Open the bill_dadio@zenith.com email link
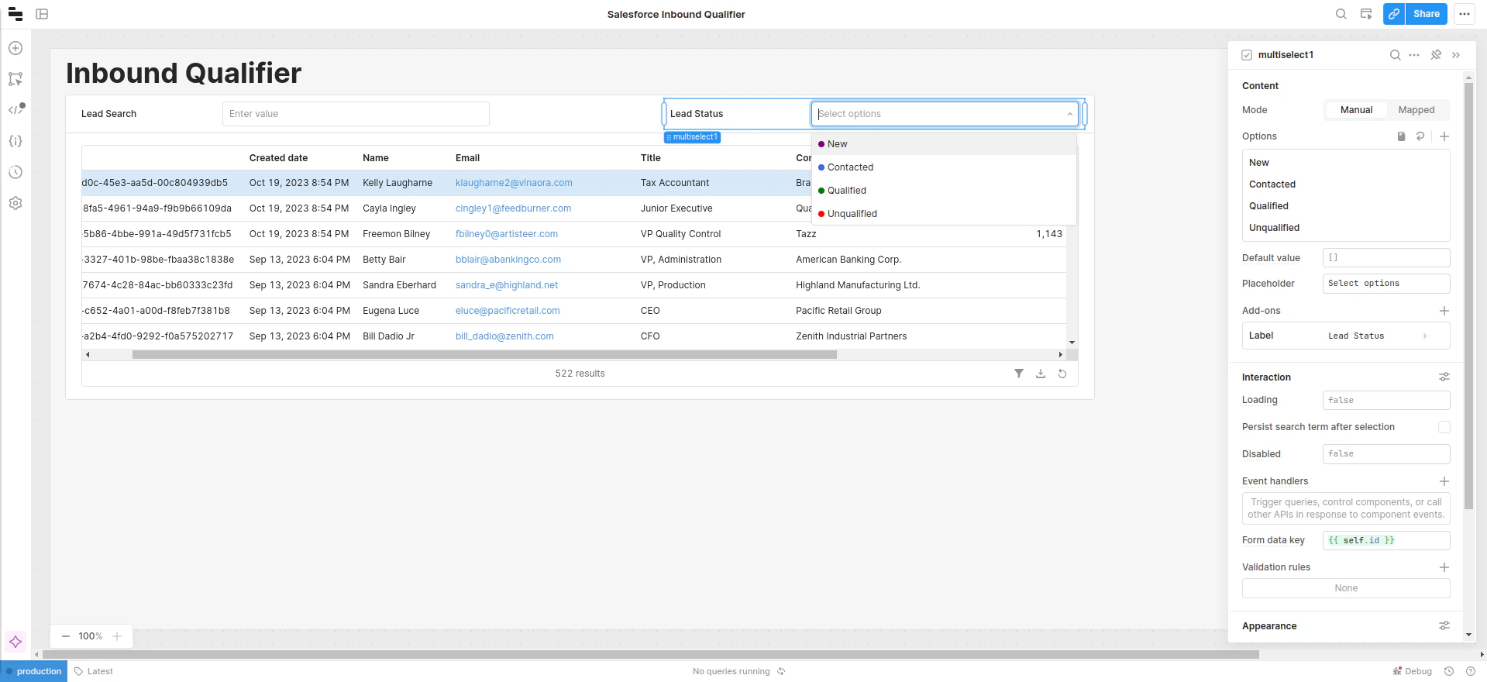The width and height of the screenshot is (1487, 682). point(504,336)
